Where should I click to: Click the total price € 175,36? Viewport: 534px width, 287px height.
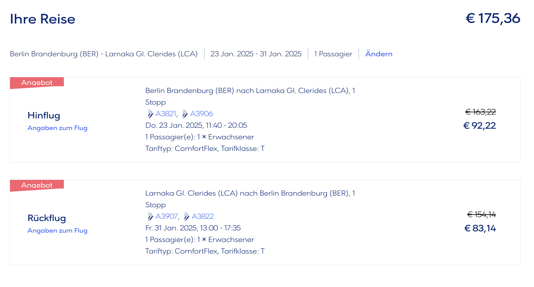[493, 19]
